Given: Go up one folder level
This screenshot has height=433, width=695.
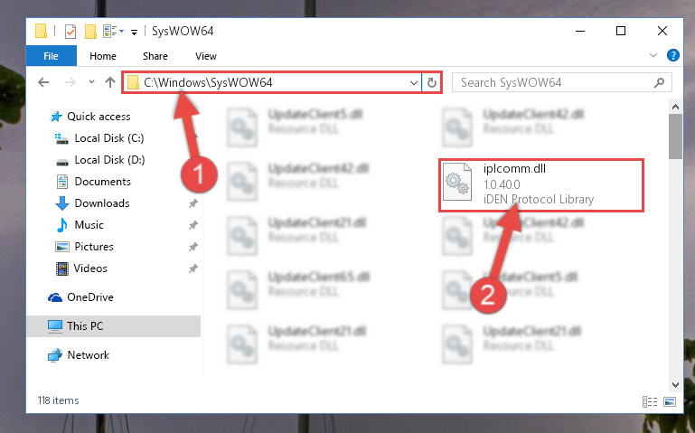Looking at the screenshot, I should click(110, 82).
